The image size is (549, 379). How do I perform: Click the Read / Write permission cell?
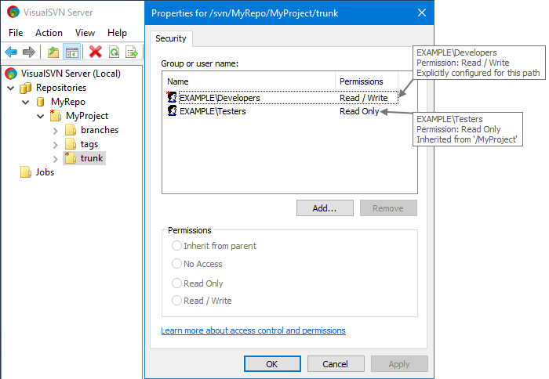click(x=363, y=98)
